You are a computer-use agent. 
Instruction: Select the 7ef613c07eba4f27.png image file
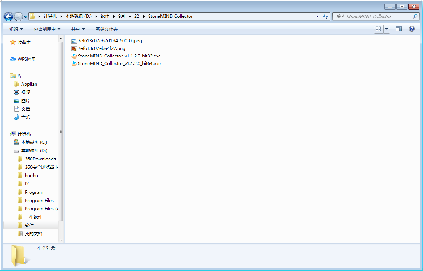pos(101,48)
